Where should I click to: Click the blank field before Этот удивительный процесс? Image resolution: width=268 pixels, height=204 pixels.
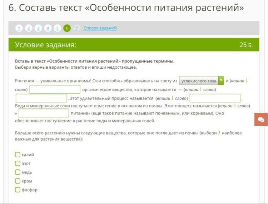pyautogui.click(x=41, y=98)
